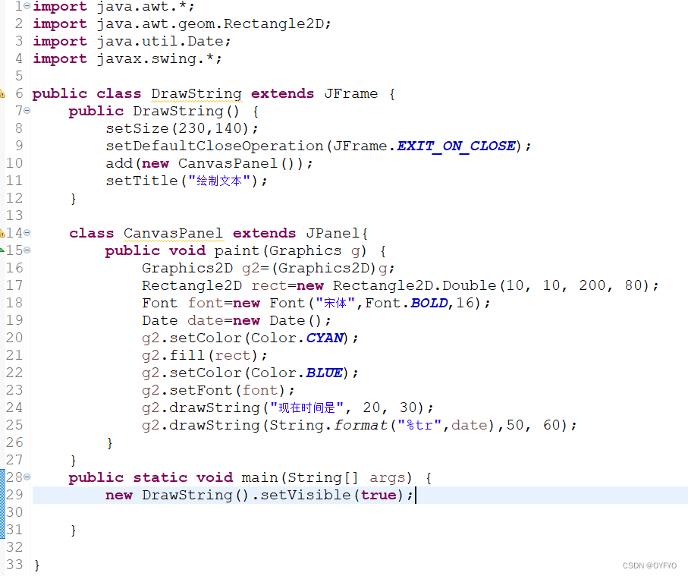
Task: Collapse the main method fold on line 28
Action: pyautogui.click(x=27, y=477)
